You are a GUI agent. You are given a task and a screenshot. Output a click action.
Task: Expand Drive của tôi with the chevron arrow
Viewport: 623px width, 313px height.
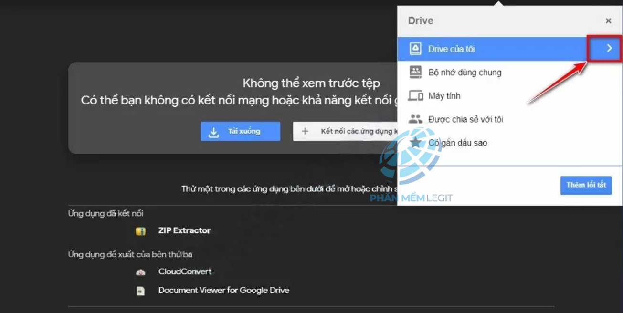pyautogui.click(x=609, y=48)
